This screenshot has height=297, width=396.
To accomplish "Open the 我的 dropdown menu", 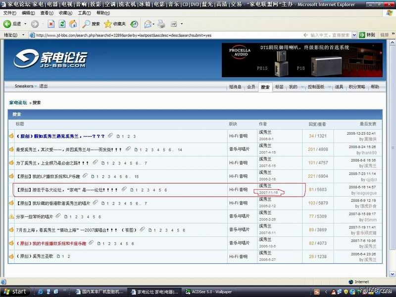I will 295,87.
